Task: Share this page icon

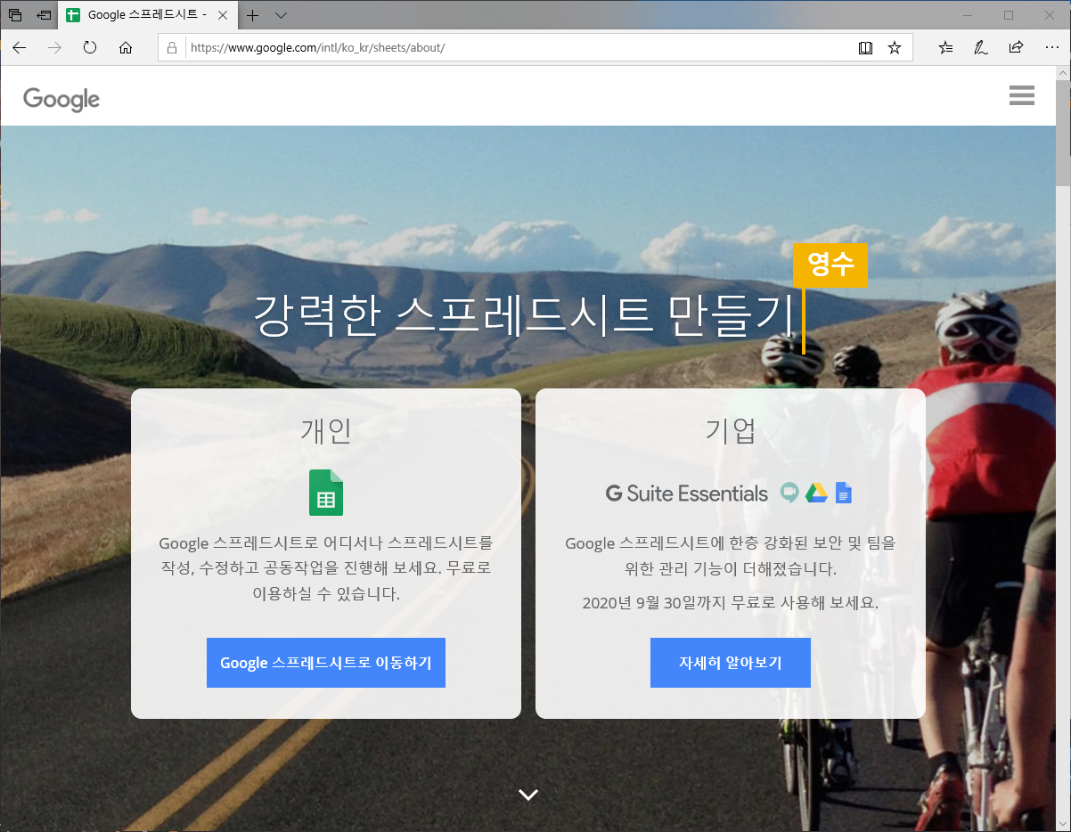Action: tap(1016, 48)
